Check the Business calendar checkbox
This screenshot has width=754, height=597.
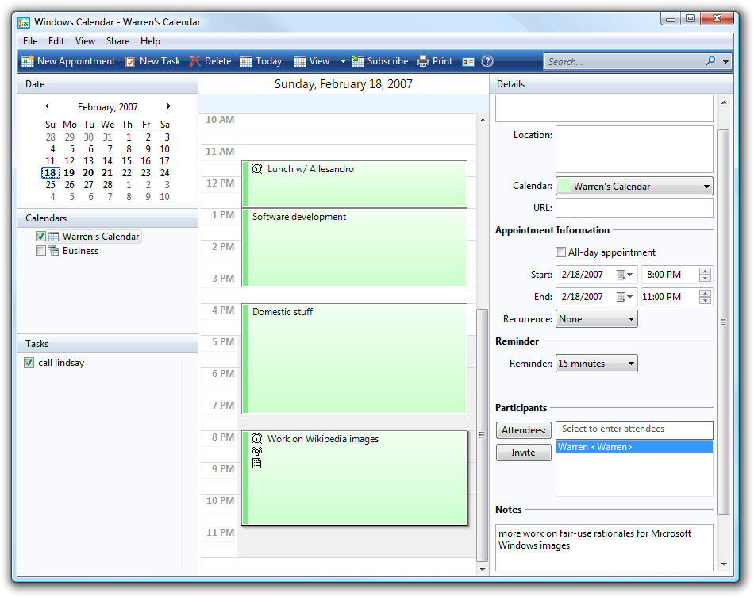pos(40,251)
